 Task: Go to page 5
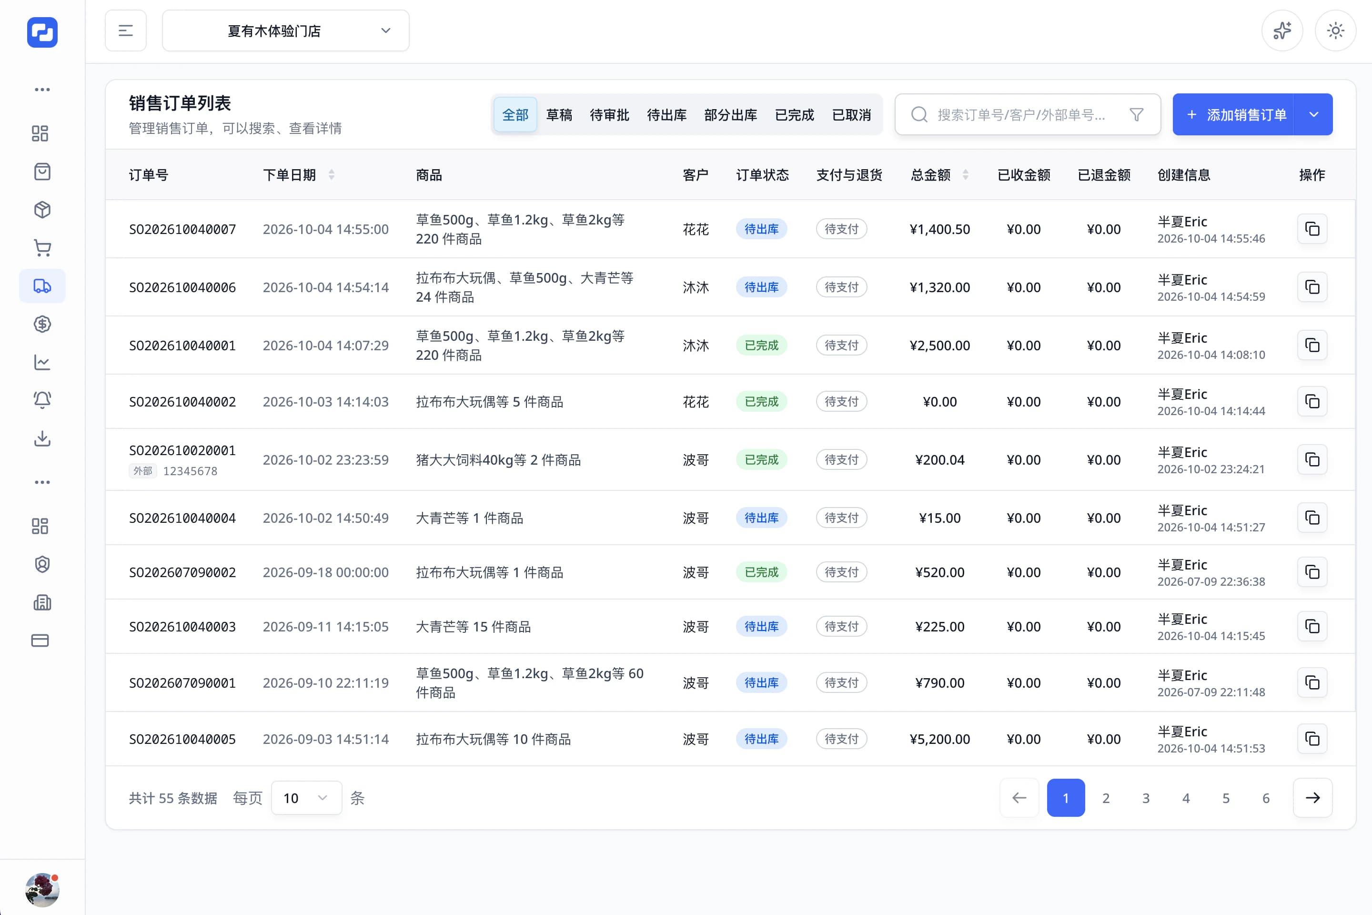1226,798
